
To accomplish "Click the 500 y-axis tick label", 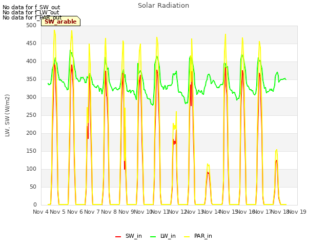I will (31, 25).
